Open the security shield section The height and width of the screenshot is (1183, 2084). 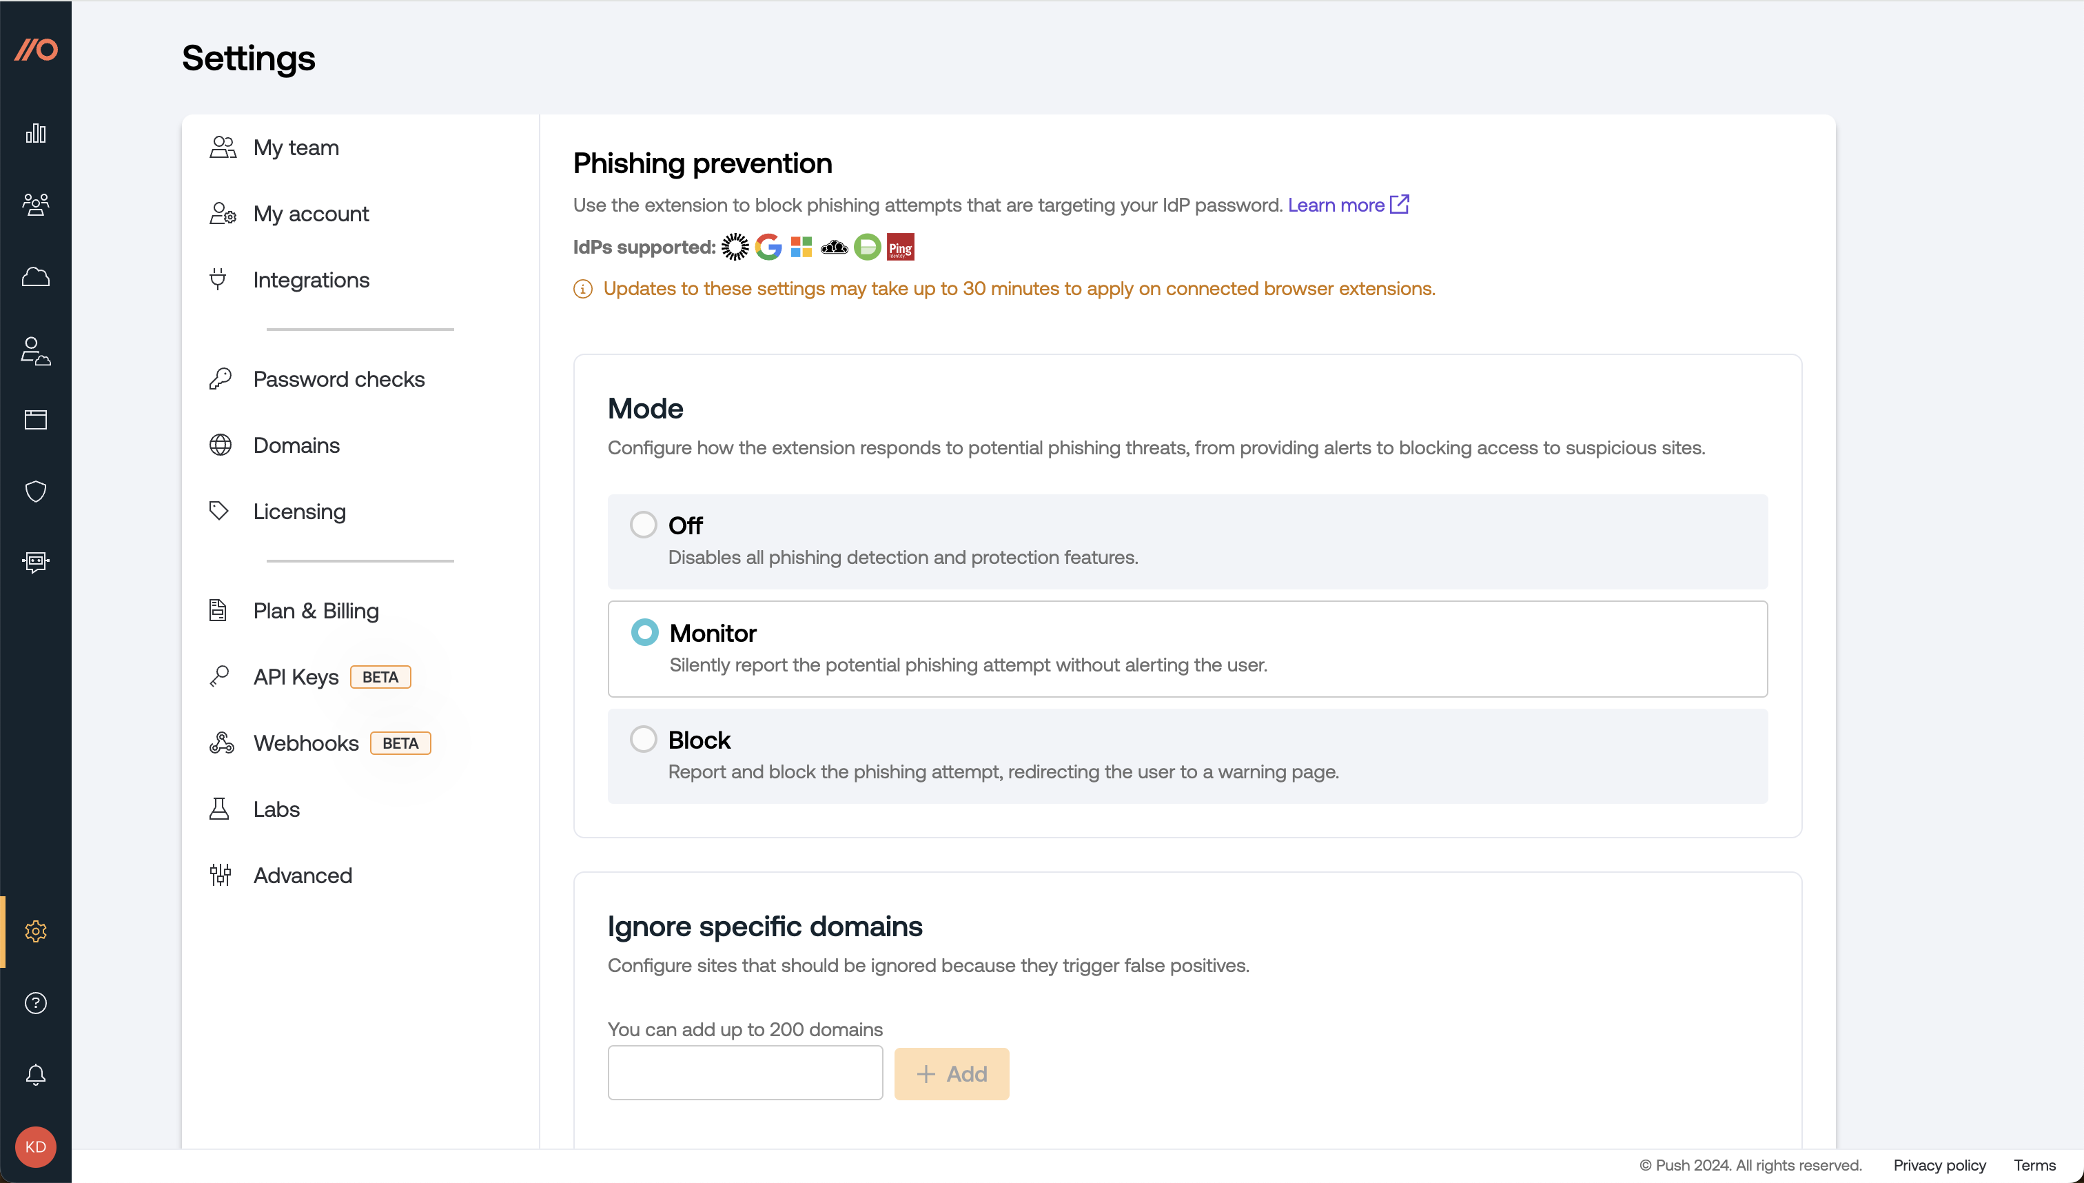pos(35,491)
